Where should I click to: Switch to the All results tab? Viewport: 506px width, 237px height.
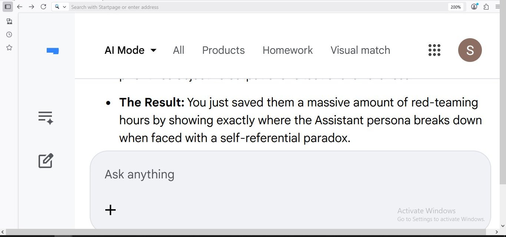(178, 50)
